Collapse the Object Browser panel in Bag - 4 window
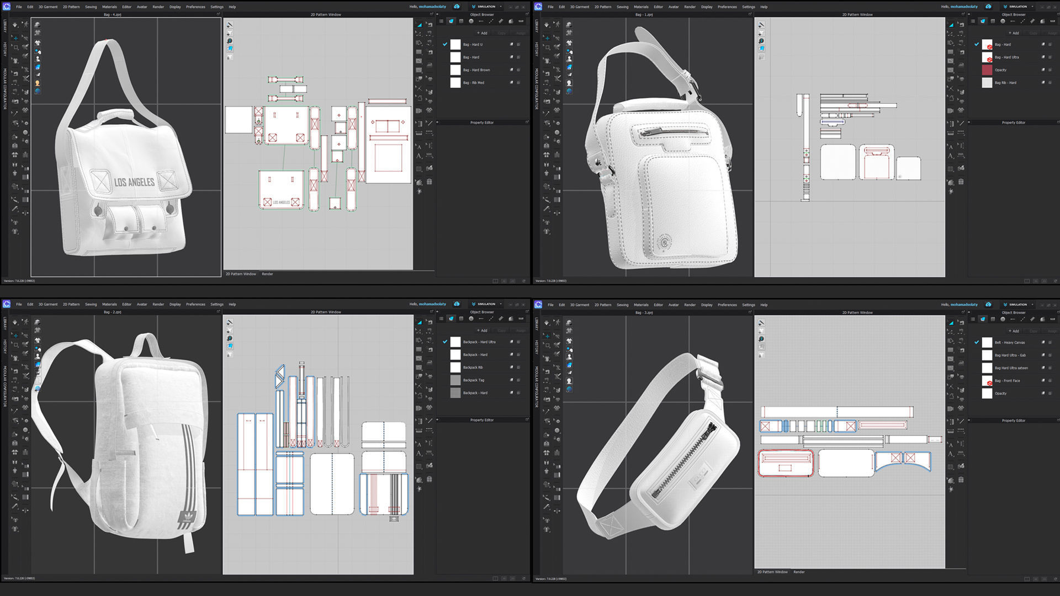Viewport: 1060px width, 596px height. coord(438,15)
